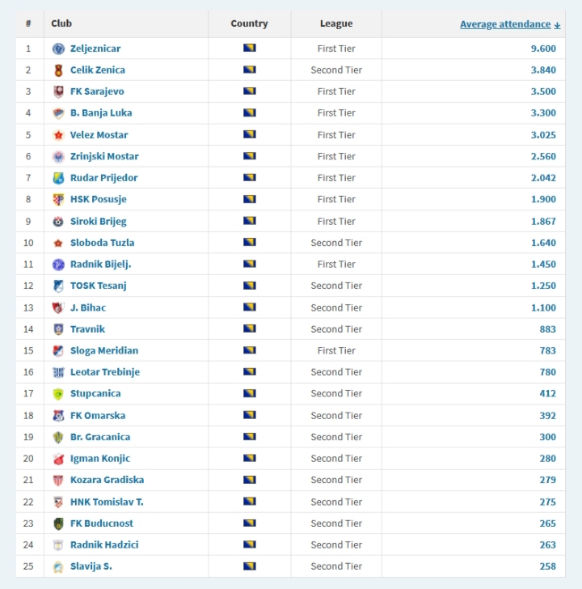Click the Rudar Prijedor club crest
The height and width of the screenshot is (589, 582).
[x=58, y=178]
